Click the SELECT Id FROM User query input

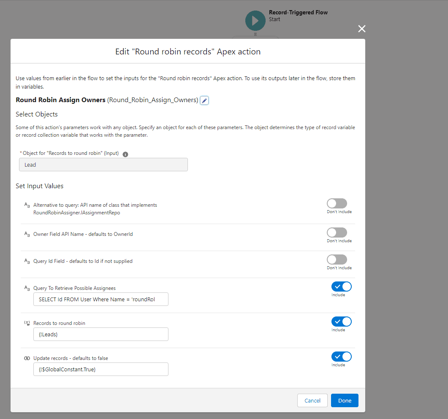(101, 299)
